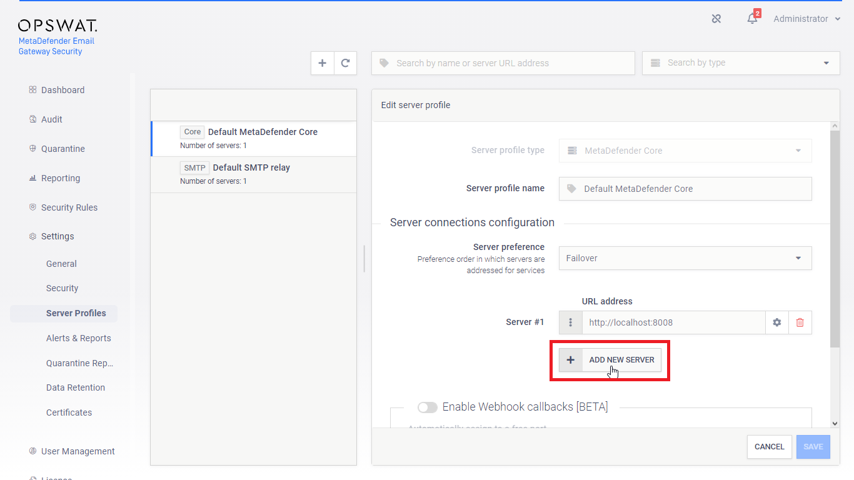
Task: Click the plus icon to add server profile
Action: click(x=323, y=63)
